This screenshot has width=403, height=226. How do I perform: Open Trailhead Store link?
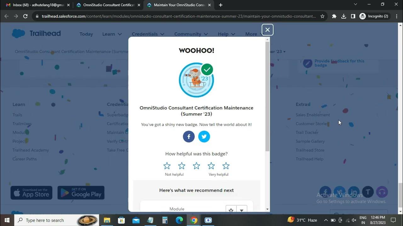310,150
